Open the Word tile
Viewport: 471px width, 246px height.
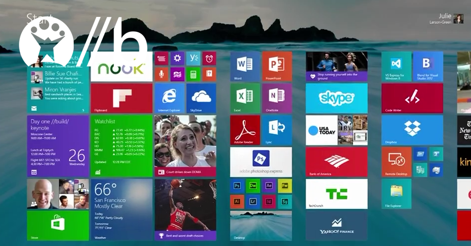pyautogui.click(x=244, y=66)
